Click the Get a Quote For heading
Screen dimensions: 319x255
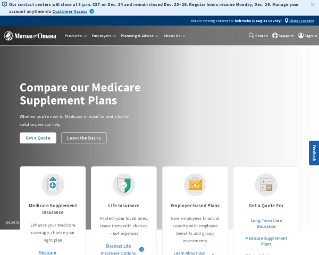(266, 206)
